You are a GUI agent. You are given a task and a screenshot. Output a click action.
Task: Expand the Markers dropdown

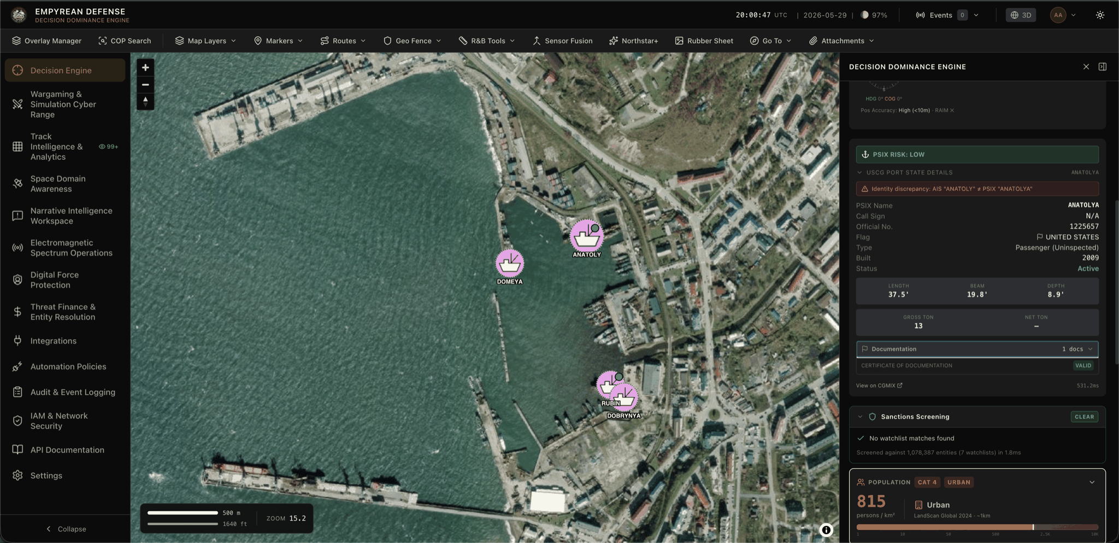pos(278,41)
